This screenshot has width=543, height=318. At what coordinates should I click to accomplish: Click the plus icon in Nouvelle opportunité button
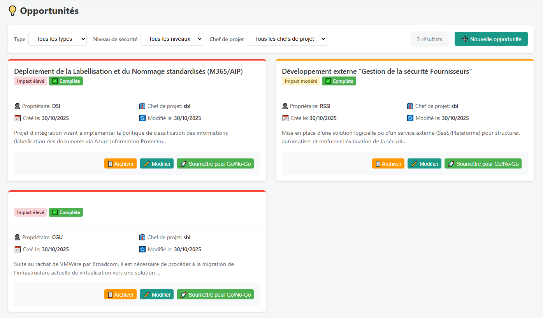[x=464, y=39]
